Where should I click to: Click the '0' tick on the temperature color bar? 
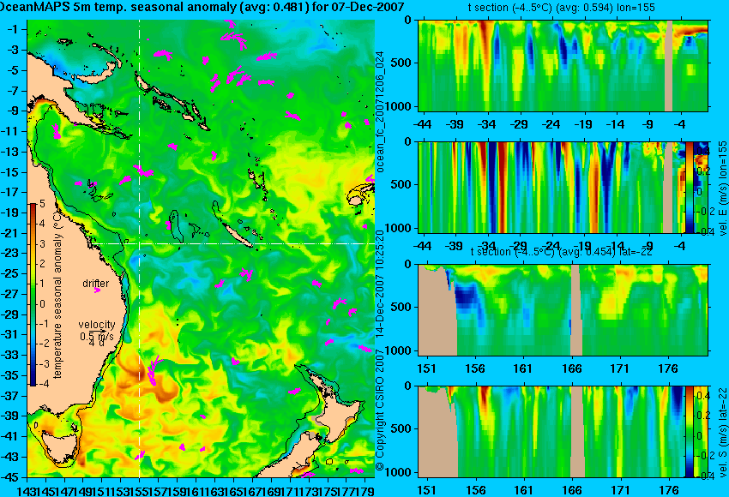coord(42,304)
